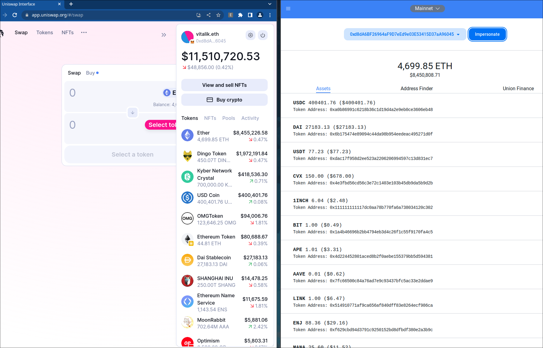
Task: Click 0xd8dA...6045 short address
Action: (211, 41)
